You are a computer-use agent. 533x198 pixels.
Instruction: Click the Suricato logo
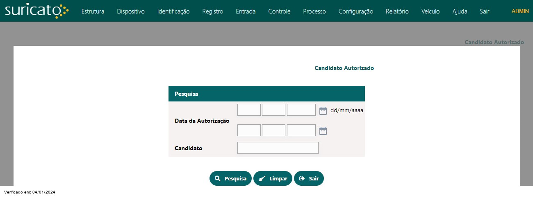pos(37,11)
